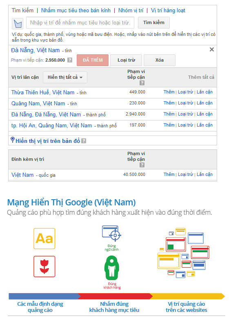231x318 pixels.
Task: Click Loại trừ for Việt Nam country row
Action: coord(185,174)
